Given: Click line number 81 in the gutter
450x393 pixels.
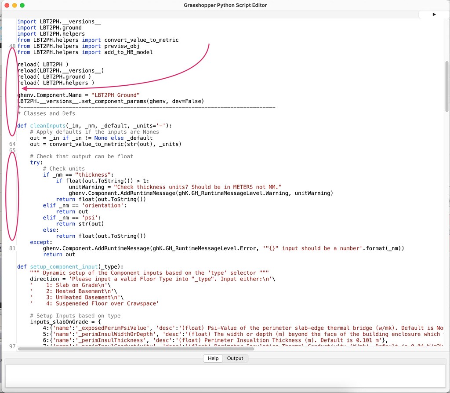Looking at the screenshot, I should click(x=12, y=248).
